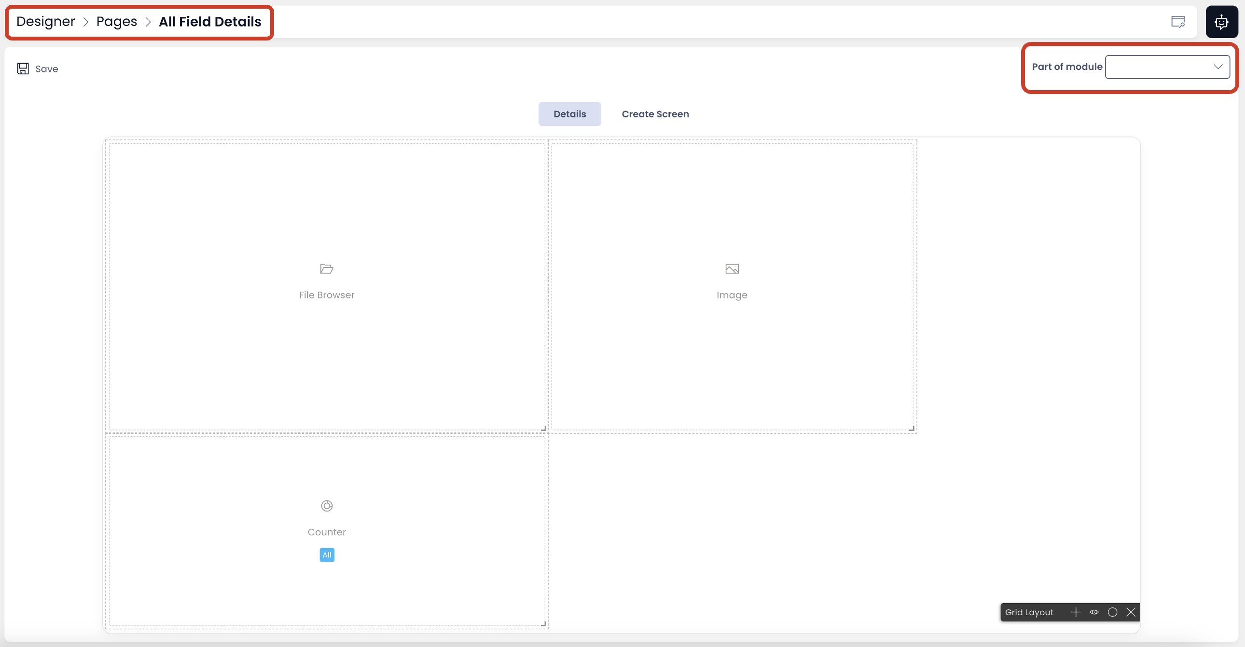Go to Pages in breadcrumb
The image size is (1245, 647).
click(x=116, y=22)
